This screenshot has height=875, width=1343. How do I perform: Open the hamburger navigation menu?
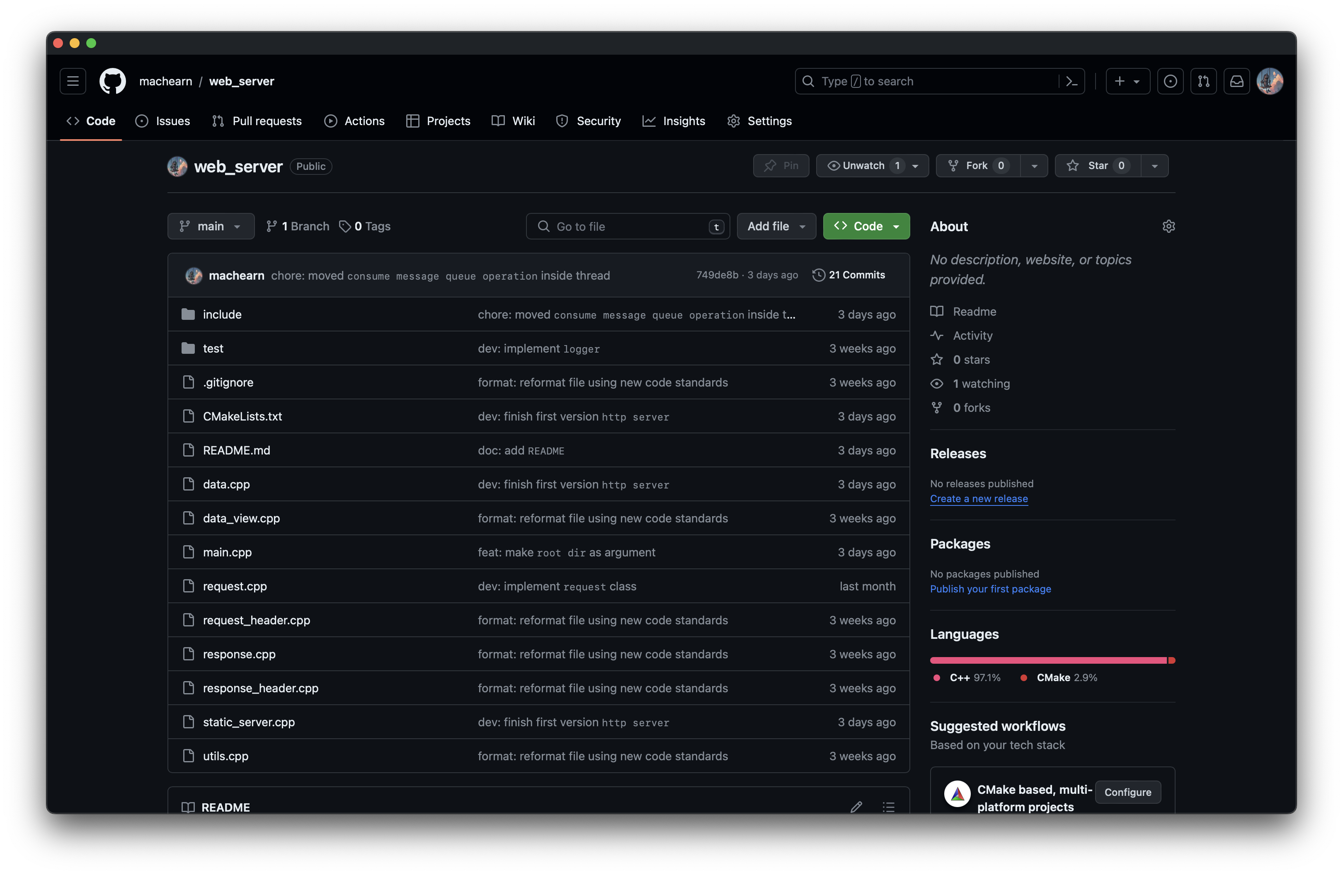pos(73,81)
